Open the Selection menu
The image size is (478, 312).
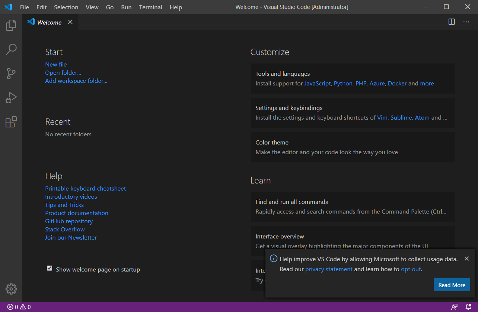[x=66, y=7]
